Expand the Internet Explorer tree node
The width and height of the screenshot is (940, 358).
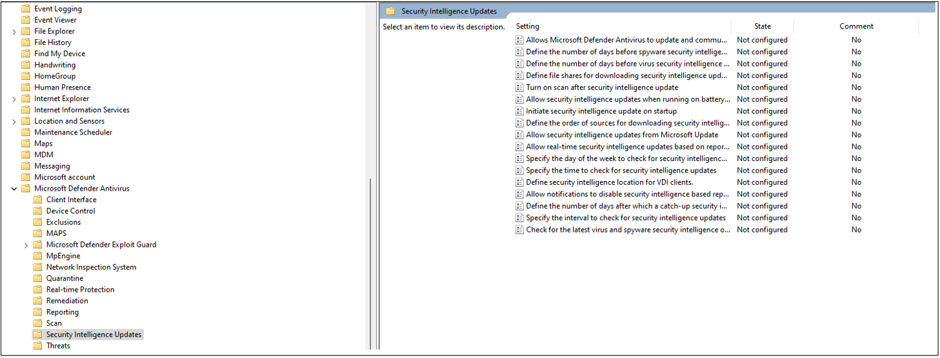coord(14,99)
